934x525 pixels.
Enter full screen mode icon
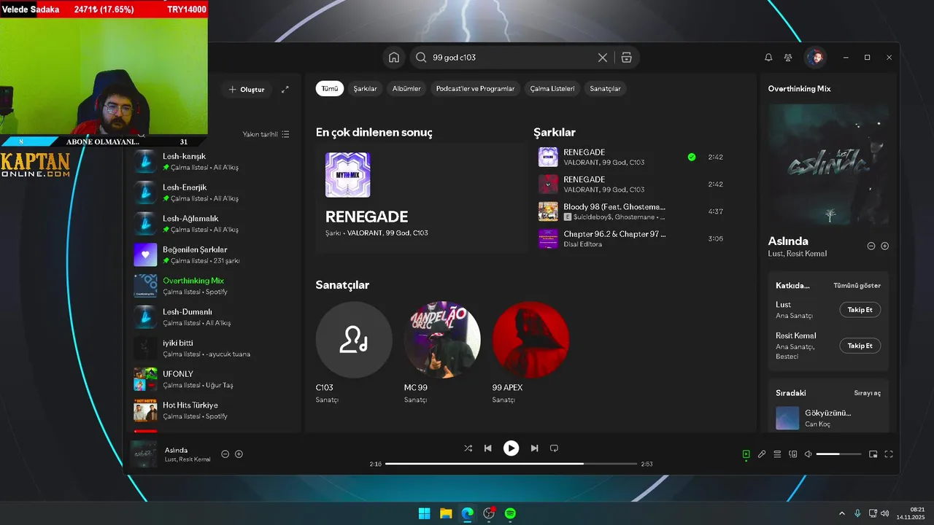click(889, 454)
